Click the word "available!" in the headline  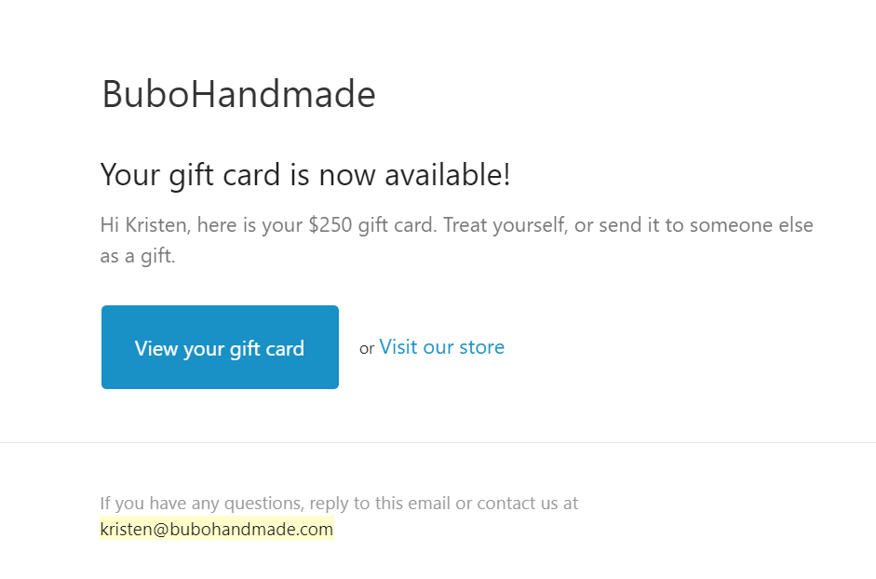pos(438,175)
